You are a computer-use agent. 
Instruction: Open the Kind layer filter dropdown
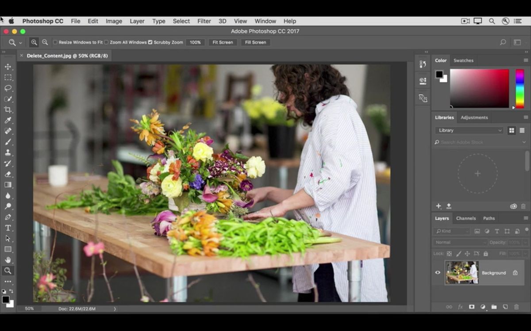coord(451,231)
